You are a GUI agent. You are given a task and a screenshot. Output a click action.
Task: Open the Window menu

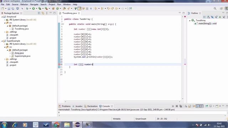click(x=67, y=5)
